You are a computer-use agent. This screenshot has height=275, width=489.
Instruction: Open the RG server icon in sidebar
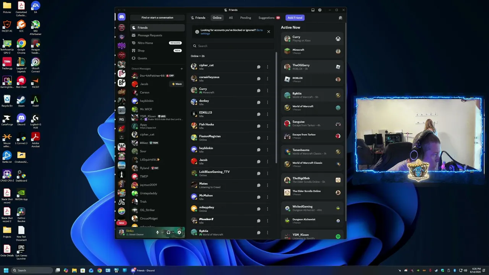(121, 120)
